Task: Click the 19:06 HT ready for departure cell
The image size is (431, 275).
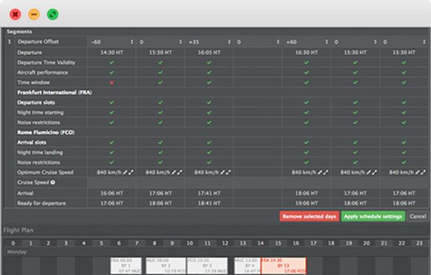Action: point(307,203)
